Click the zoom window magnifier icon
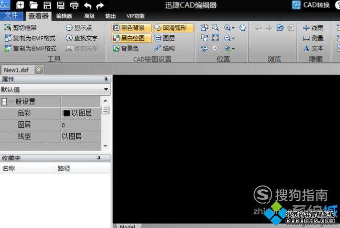This screenshot has height=228, width=340. click(215, 28)
